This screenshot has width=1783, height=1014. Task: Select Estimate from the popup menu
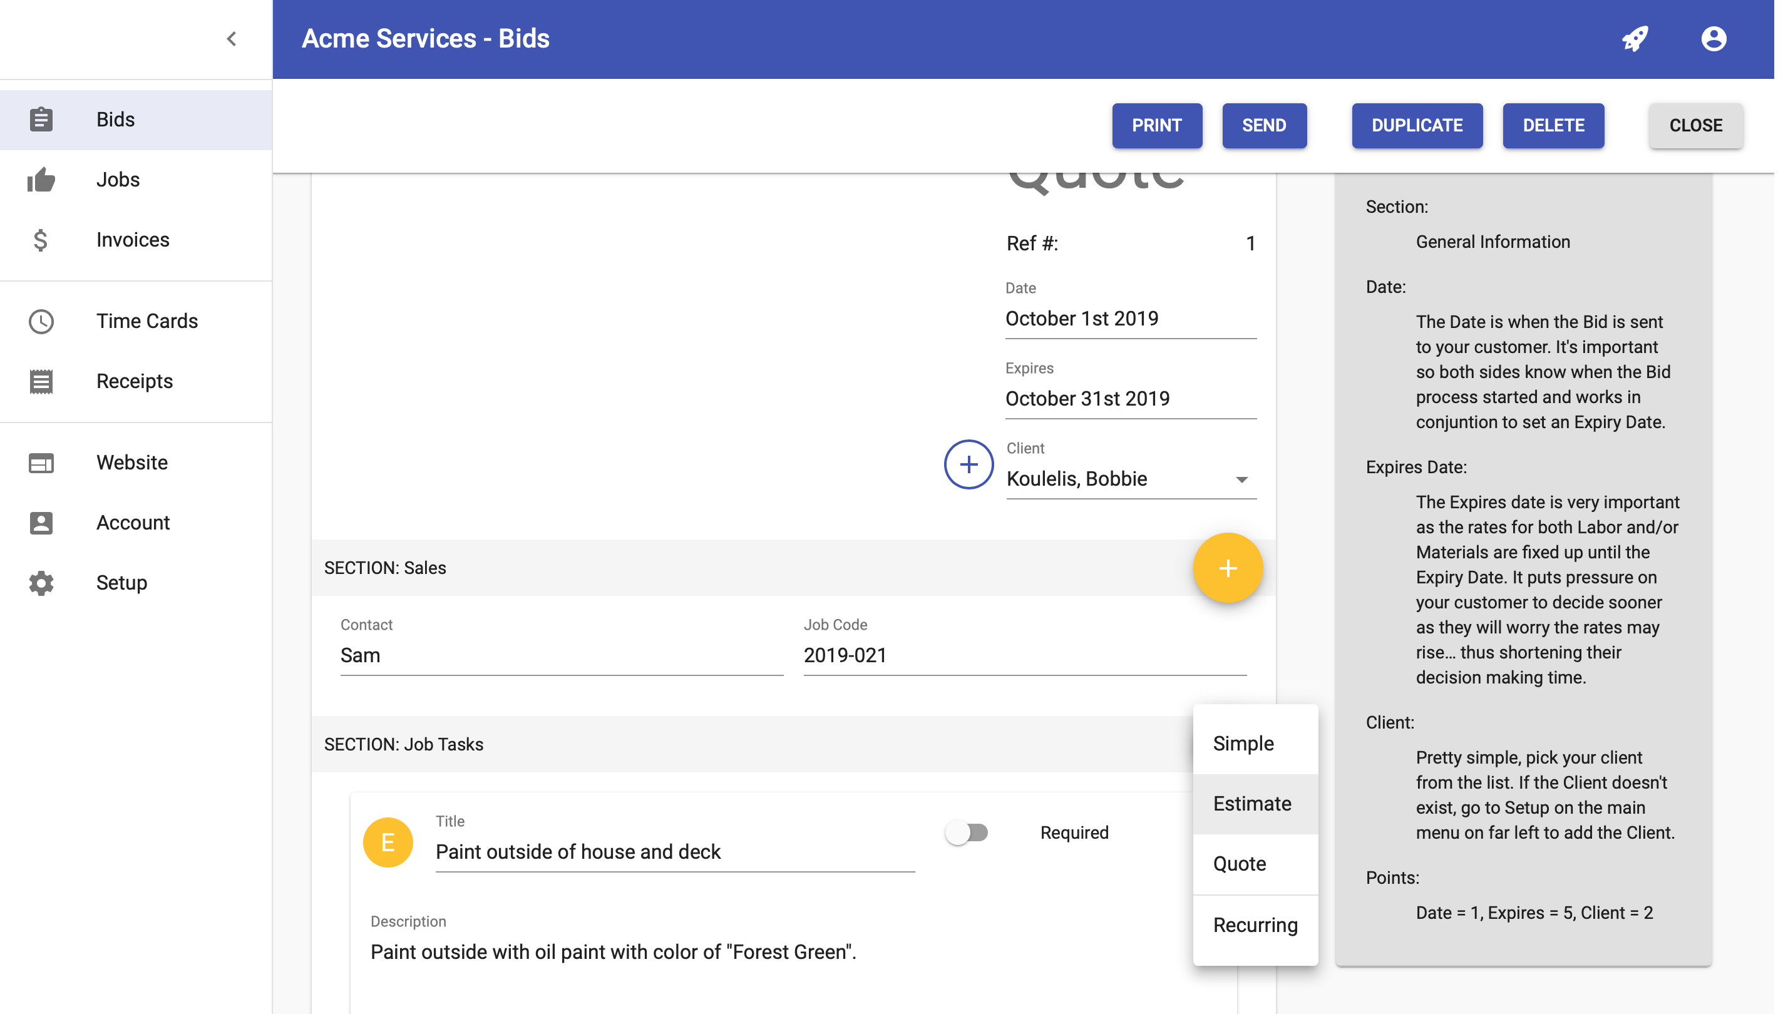[x=1252, y=804]
